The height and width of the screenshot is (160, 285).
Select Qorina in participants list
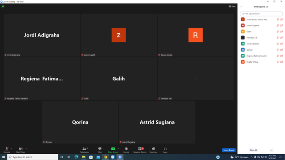click(x=261, y=50)
